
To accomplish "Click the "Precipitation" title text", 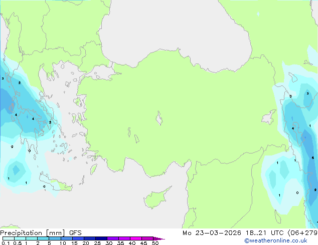I will coord(21,233).
